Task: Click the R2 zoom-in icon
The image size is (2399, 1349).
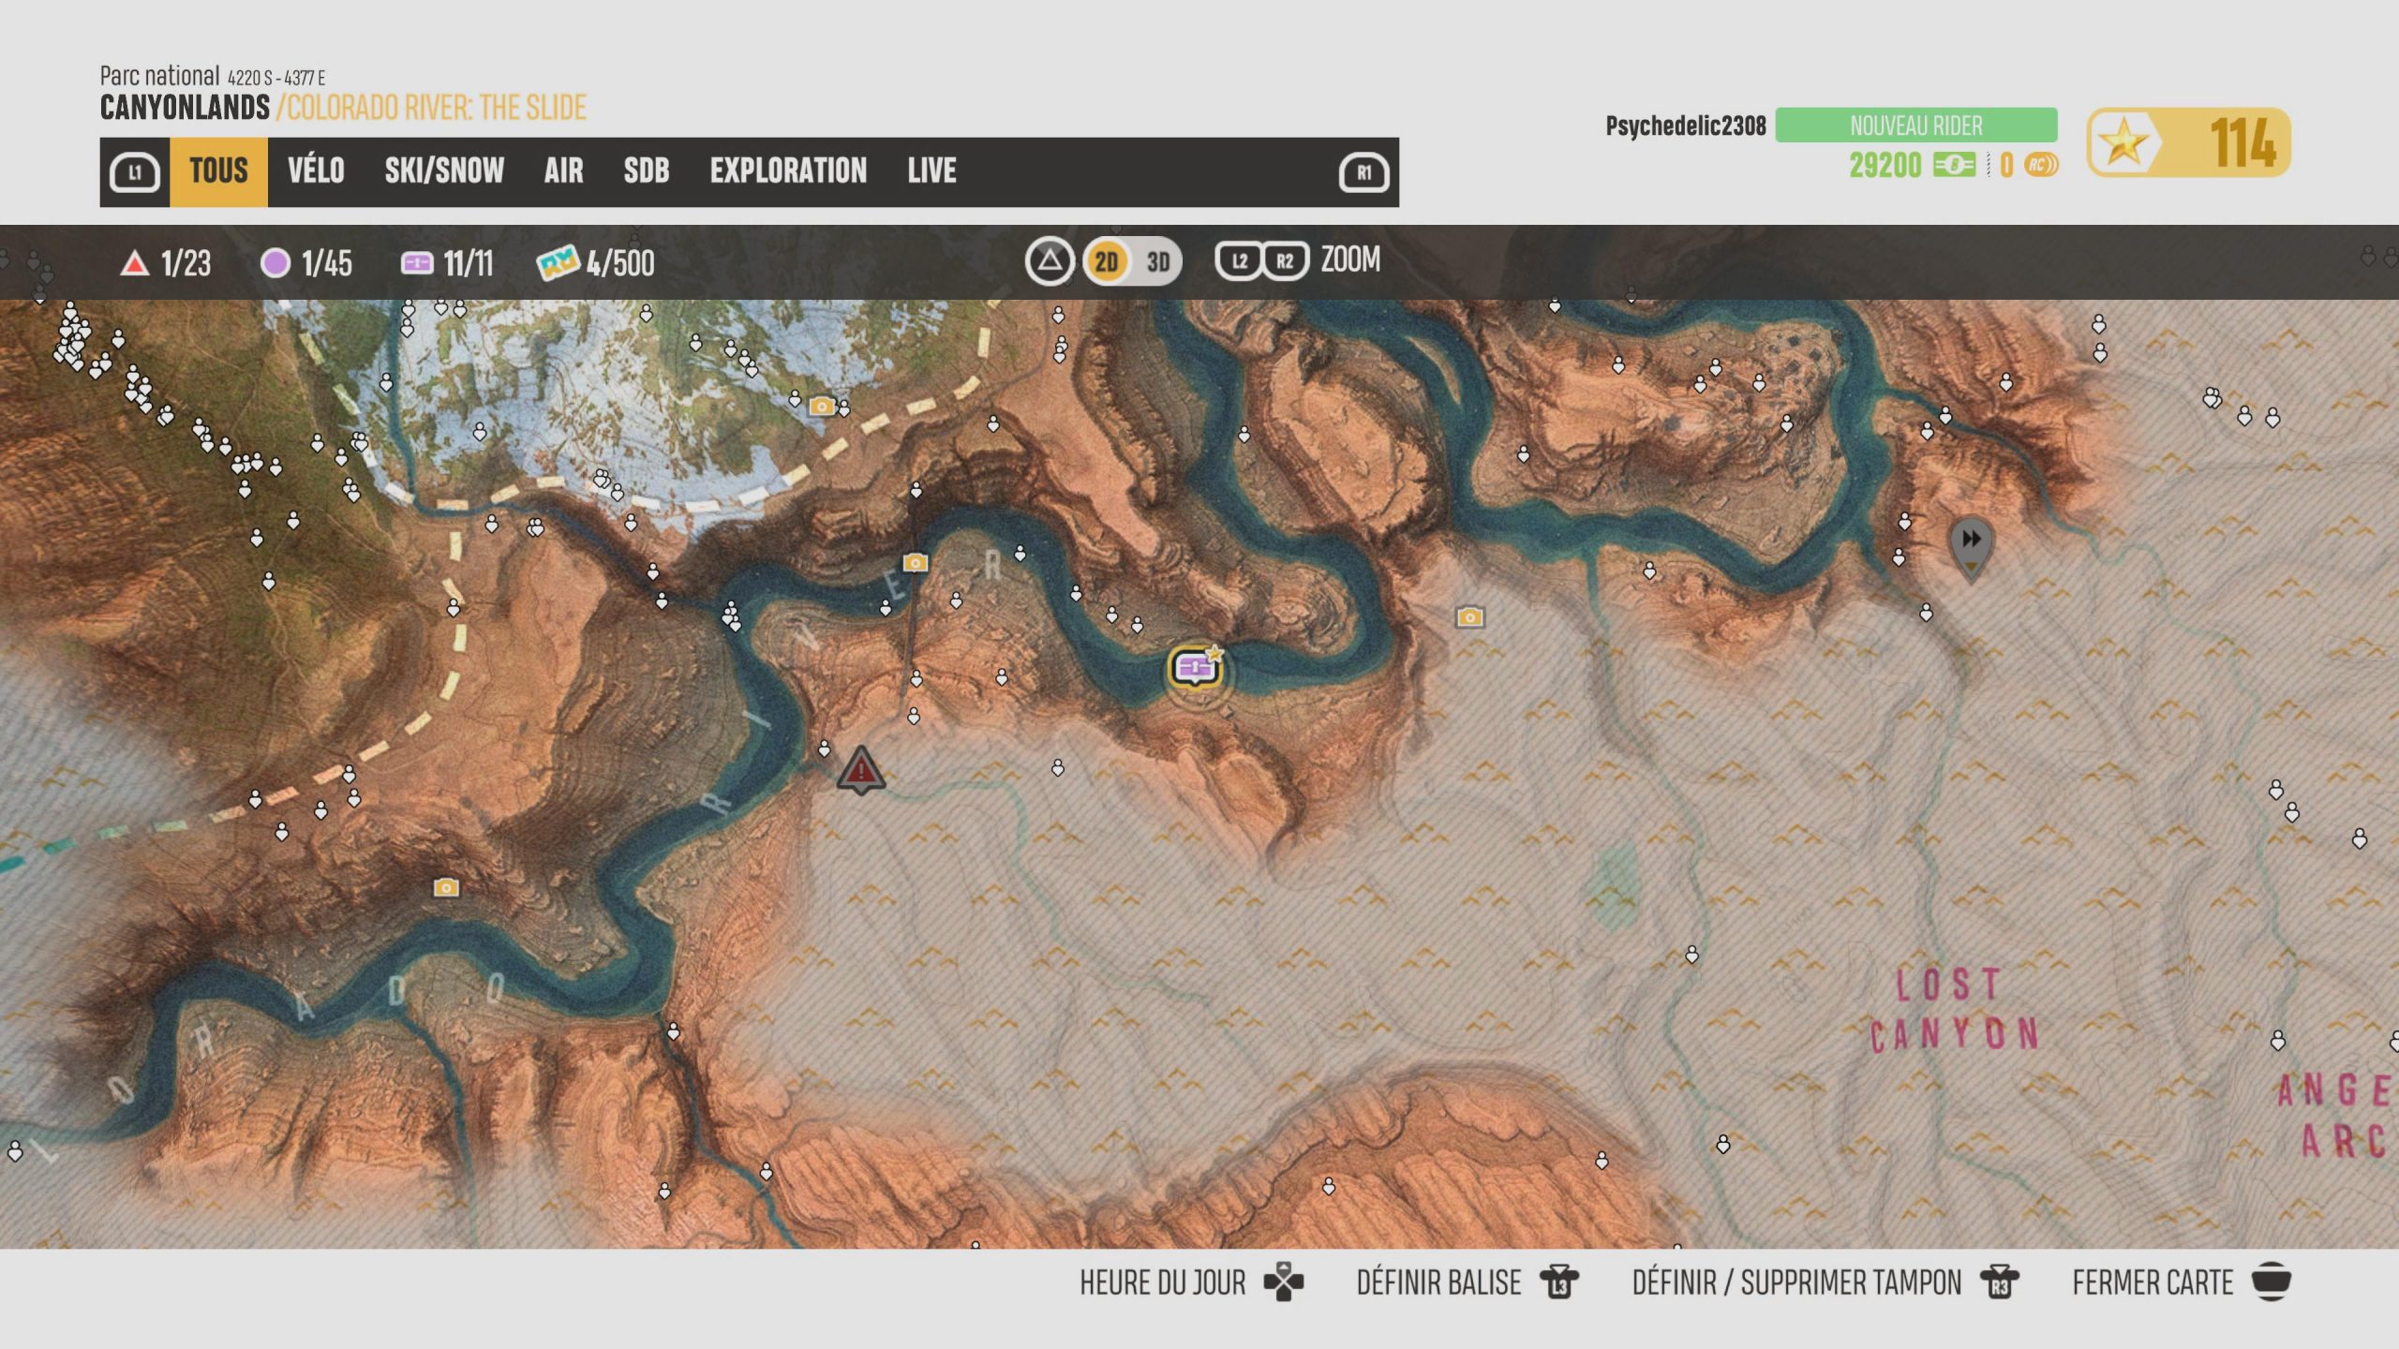Action: [x=1285, y=260]
